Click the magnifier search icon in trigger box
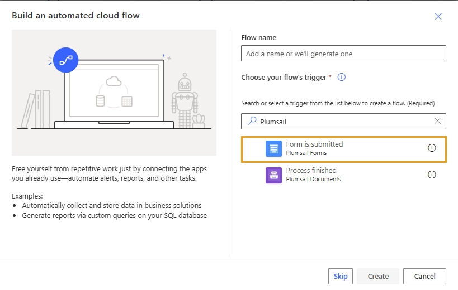This screenshot has height=290, width=458. click(252, 121)
